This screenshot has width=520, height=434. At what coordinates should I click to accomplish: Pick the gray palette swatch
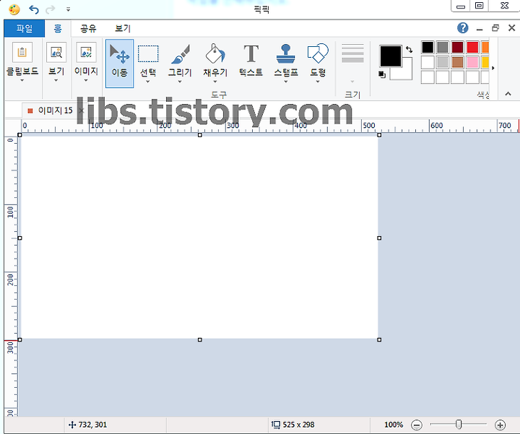coord(443,47)
